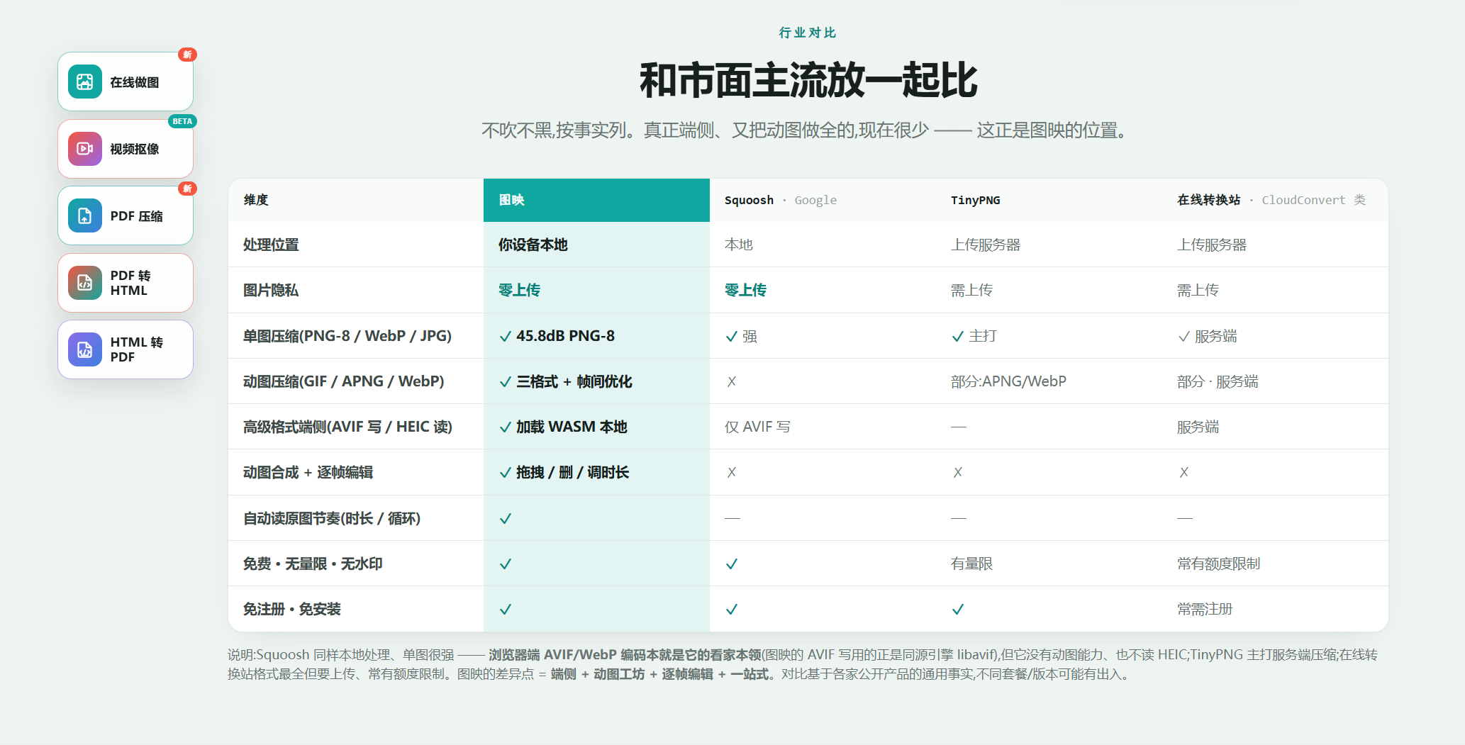Viewport: 1465px width, 745px height.
Task: Click 零上传 in the Squoosh column
Action: (745, 290)
